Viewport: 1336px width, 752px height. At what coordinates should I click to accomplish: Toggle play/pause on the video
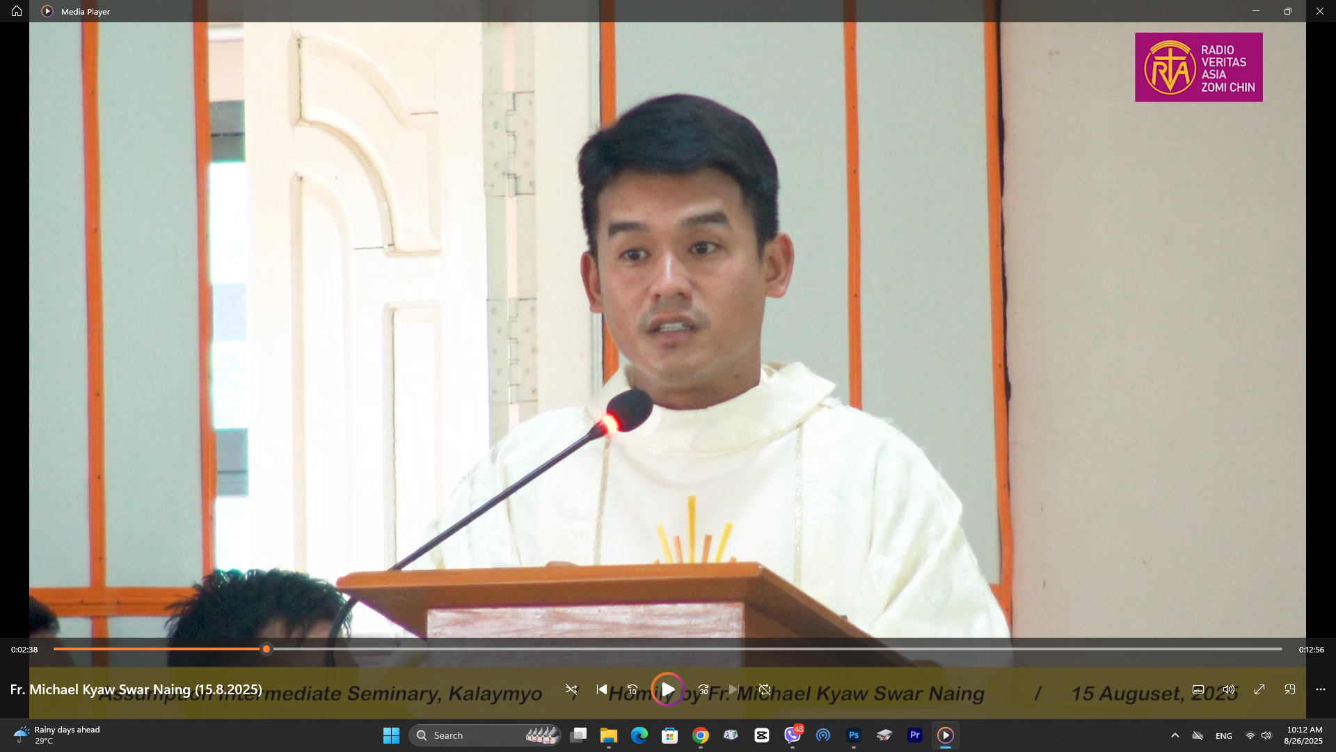click(668, 689)
